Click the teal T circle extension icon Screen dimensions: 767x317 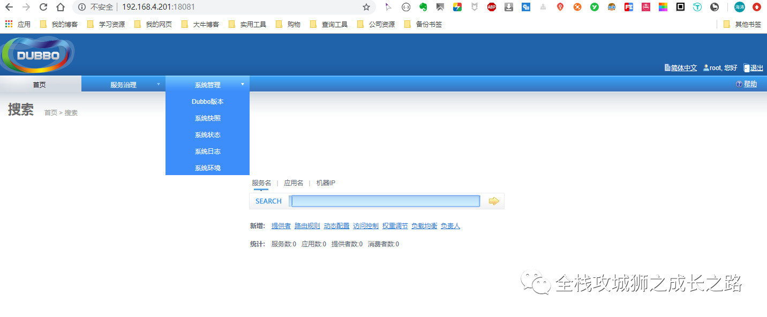pos(697,7)
